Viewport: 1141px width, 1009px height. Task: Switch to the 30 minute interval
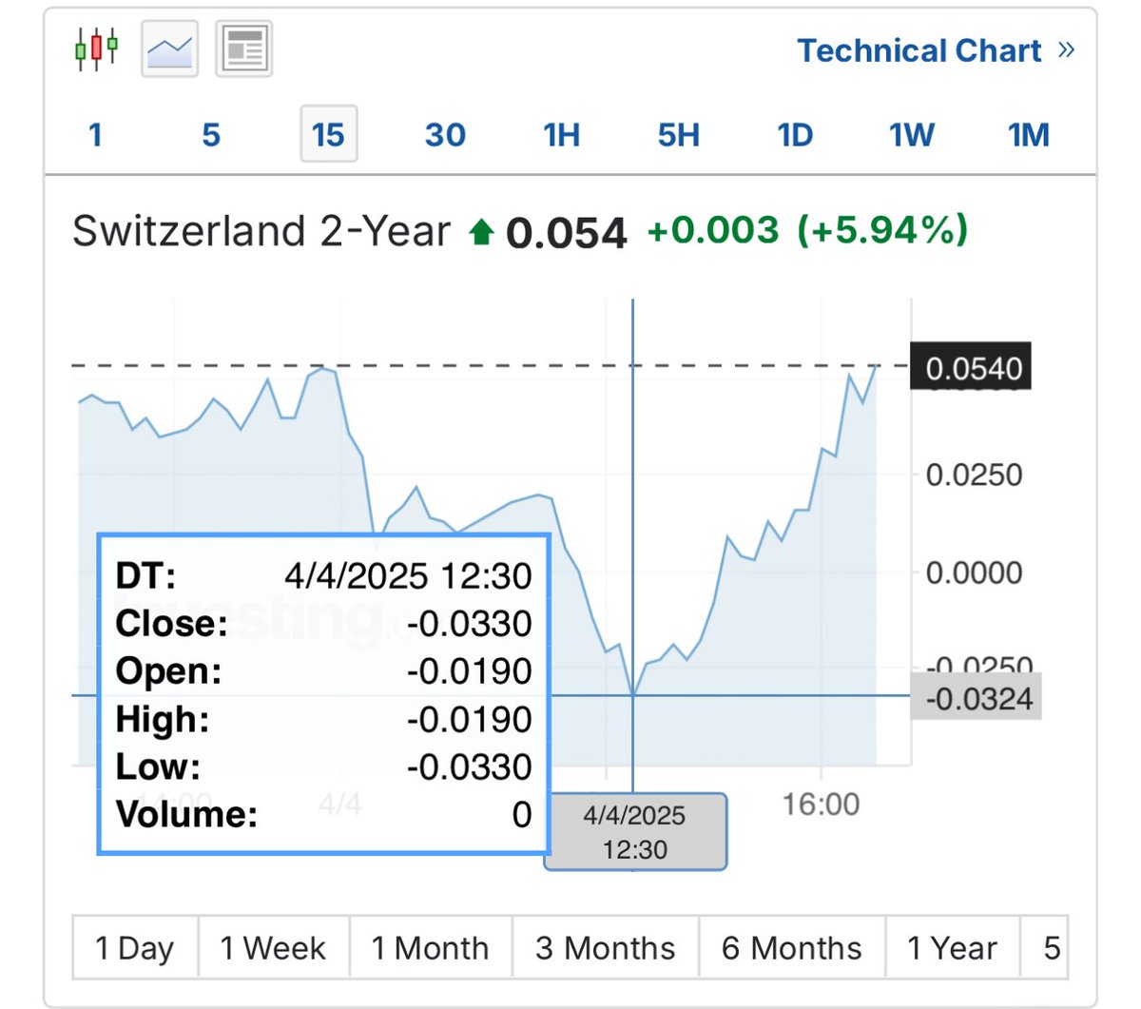(x=445, y=134)
